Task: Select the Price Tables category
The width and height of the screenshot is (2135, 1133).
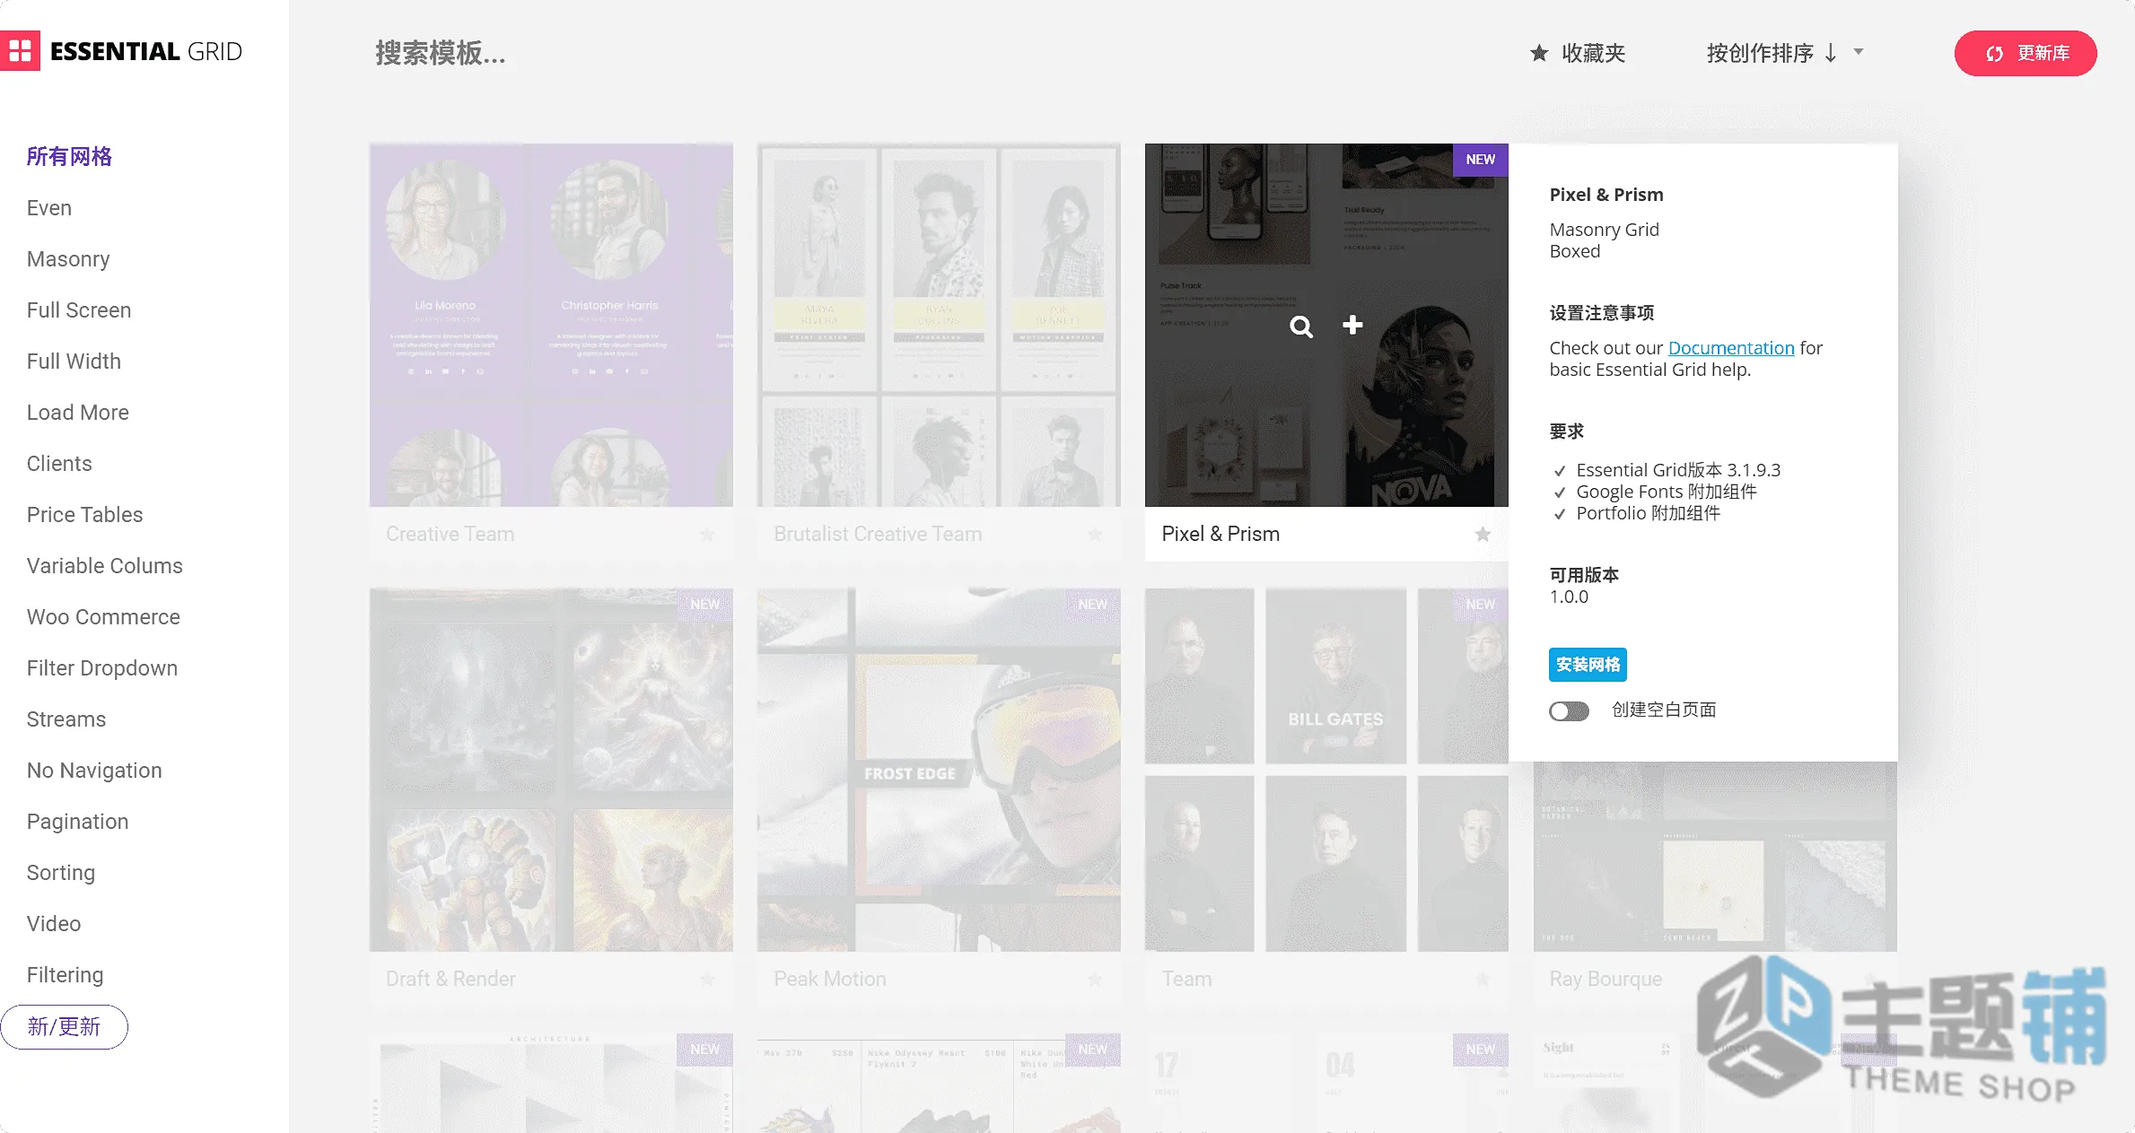Action: (x=85, y=515)
